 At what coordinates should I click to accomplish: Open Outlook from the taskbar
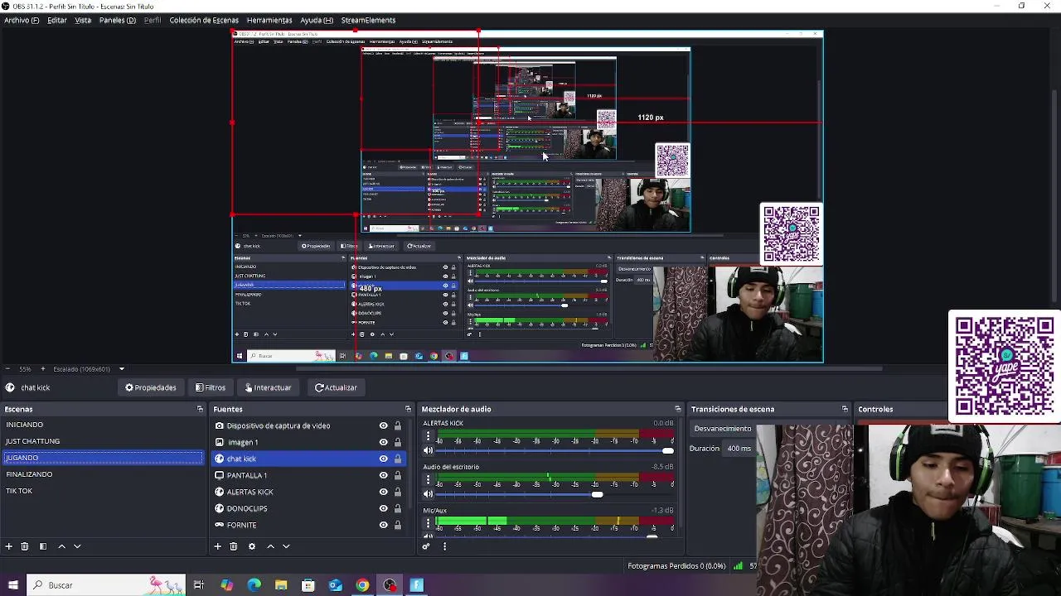coord(335,585)
